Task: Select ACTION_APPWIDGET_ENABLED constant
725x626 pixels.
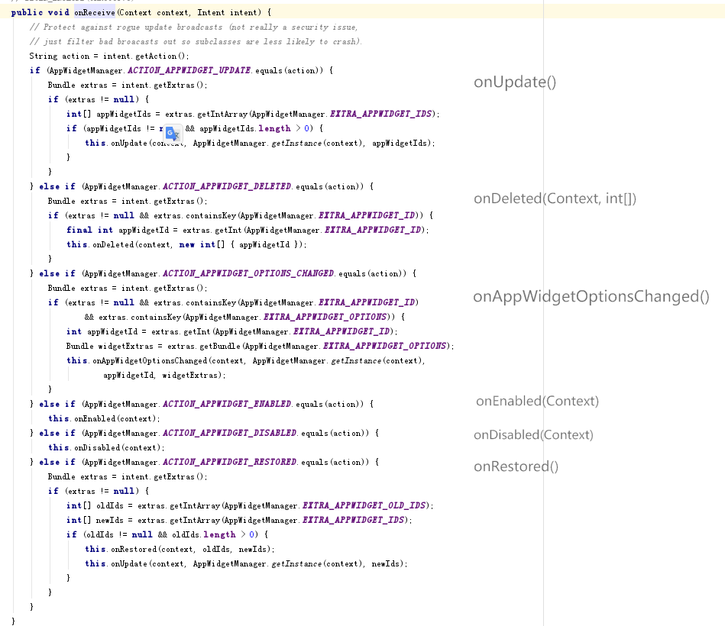Action: [227, 404]
